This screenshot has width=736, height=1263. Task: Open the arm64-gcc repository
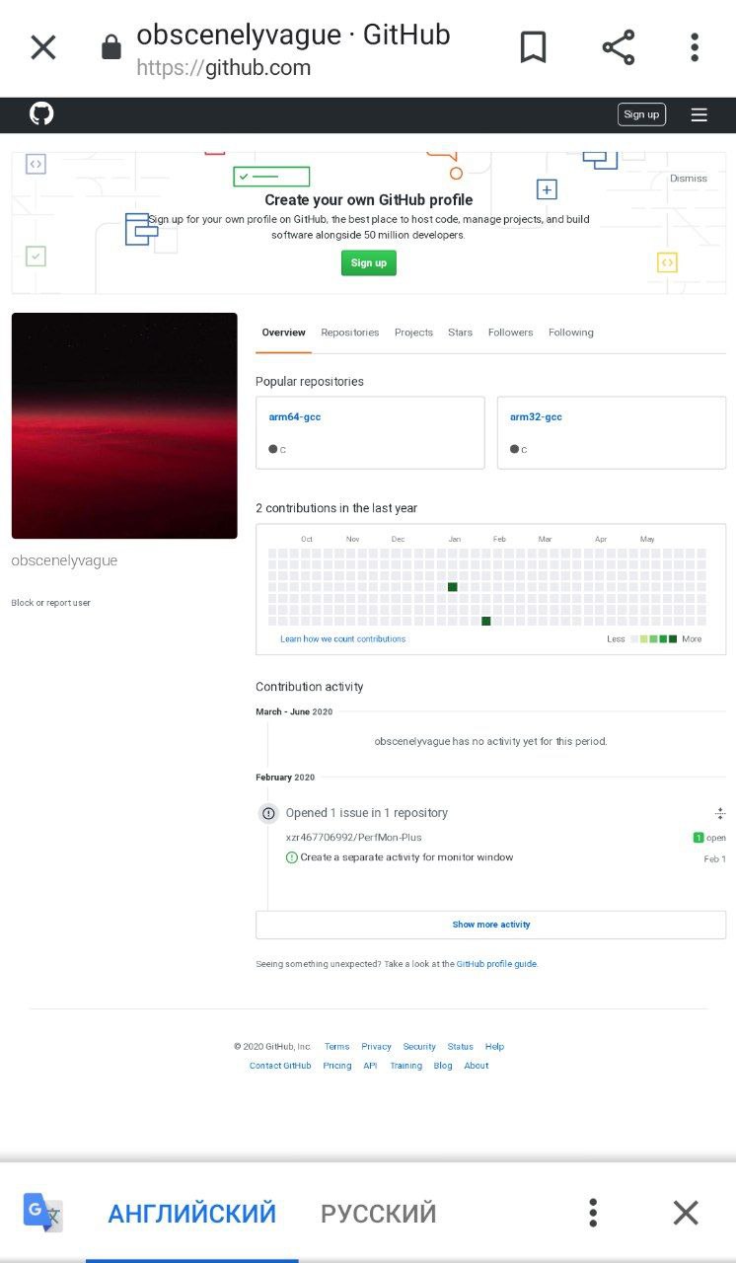pos(295,417)
